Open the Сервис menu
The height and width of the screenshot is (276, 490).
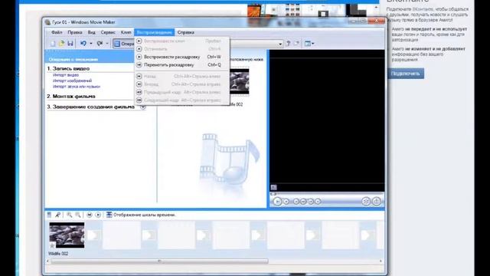coord(108,32)
